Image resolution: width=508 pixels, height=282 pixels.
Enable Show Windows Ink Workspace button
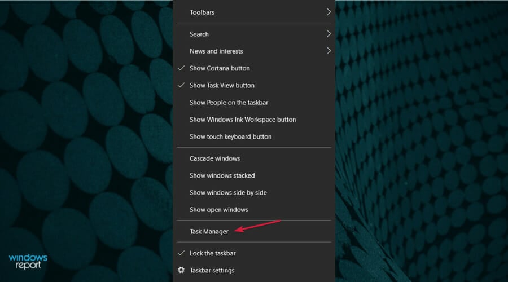(x=254, y=120)
